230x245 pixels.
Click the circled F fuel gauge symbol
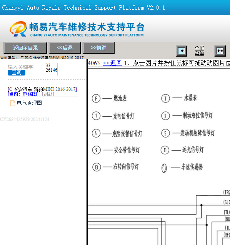96,99
